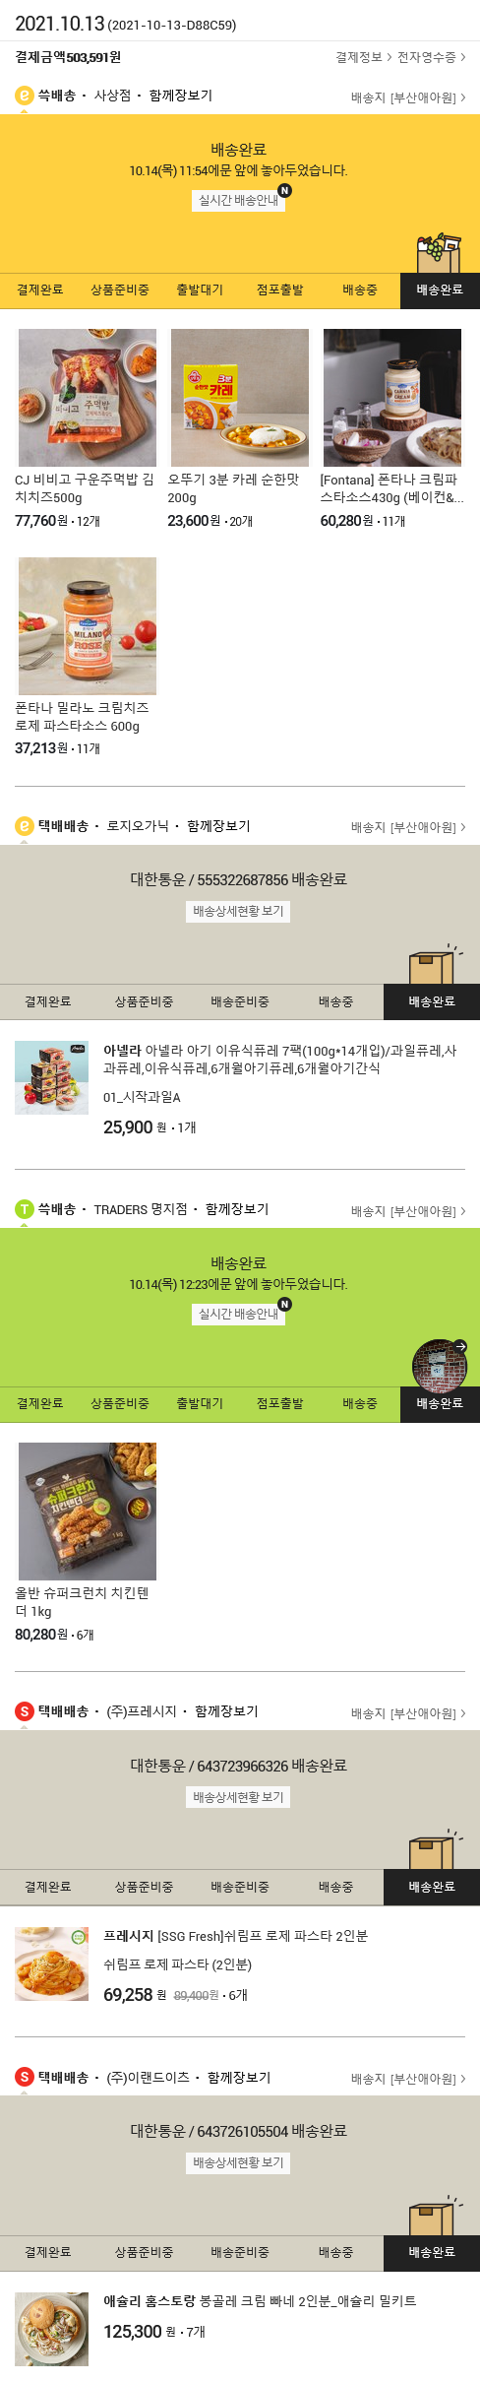Expand 결제정보 payment details
The width and height of the screenshot is (480, 2382).
[363, 57]
